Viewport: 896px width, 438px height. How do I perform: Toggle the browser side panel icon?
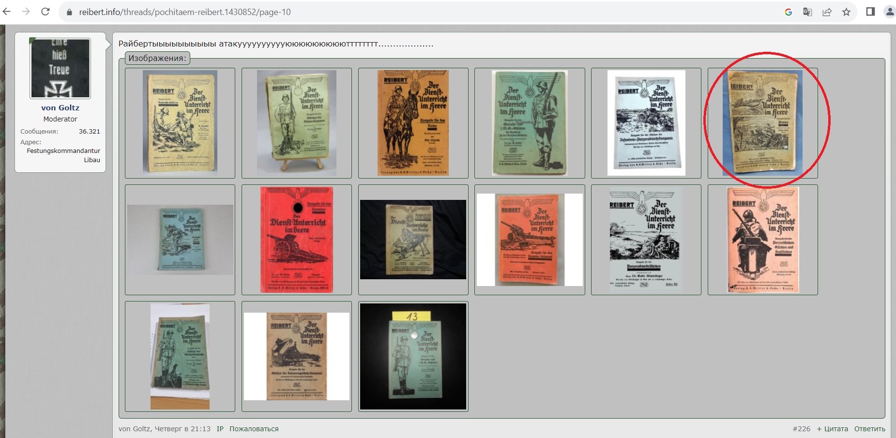(870, 12)
